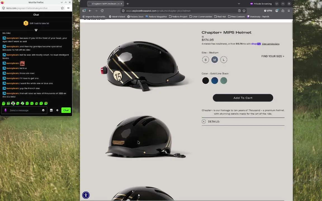
Task: Bookmark helmet page with star icon
Action: (244, 11)
